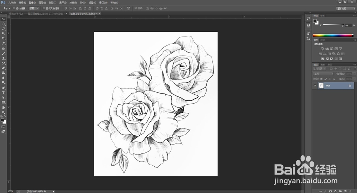Select the Healing Brush tool
Screen dimensions: 357x193
(x=3, y=48)
